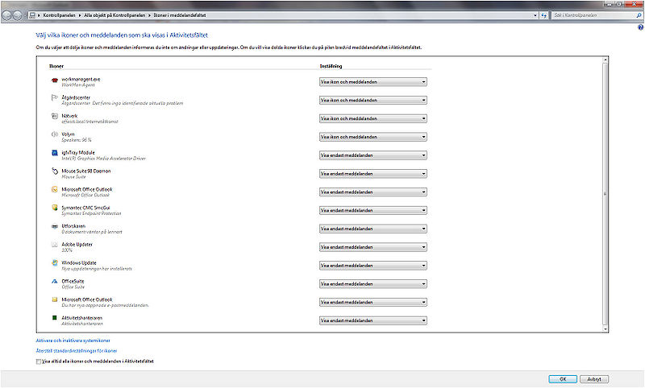Open the setting dropdown for workmanagent.exe
Screen dimensions: 645x388
point(372,81)
